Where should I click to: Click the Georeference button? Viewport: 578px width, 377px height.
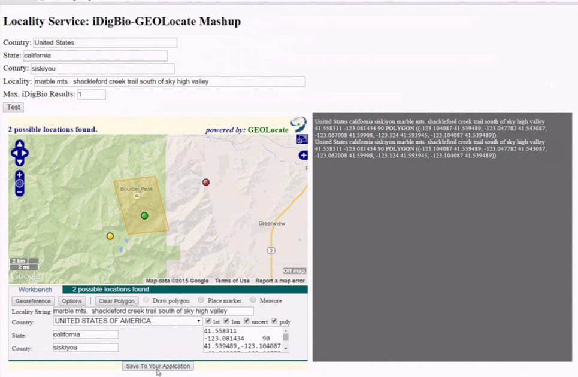33,301
